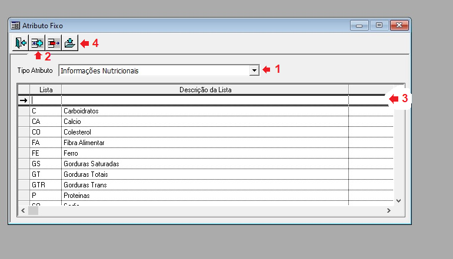
Task: Click the Descrição da Lista column header
Action: coord(205,90)
